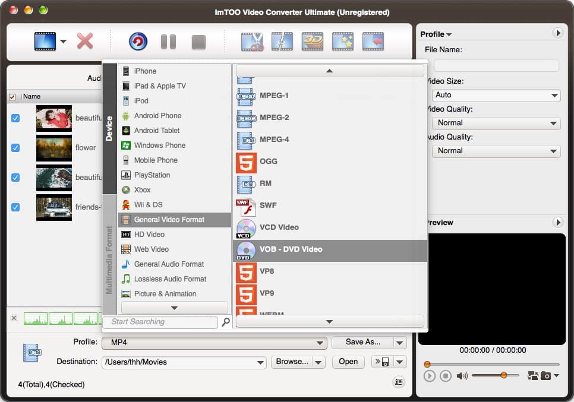Image resolution: width=574 pixels, height=402 pixels.
Task: Open the split/merge filmstrip tool
Action: pyautogui.click(x=282, y=42)
